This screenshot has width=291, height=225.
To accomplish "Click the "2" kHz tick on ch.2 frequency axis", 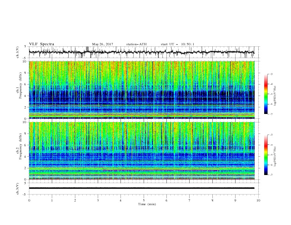I will click(26, 168).
